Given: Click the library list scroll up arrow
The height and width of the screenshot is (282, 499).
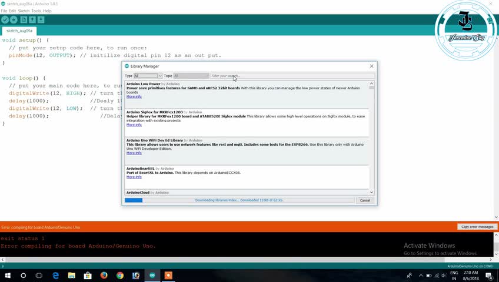Looking at the screenshot, I should tap(371, 84).
